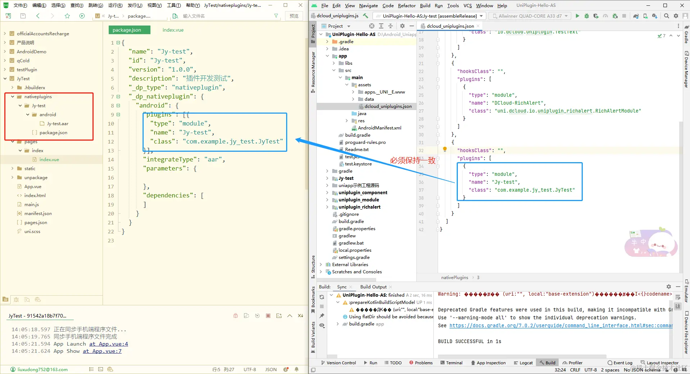The image size is (690, 374).
Task: Open the run configuration dropdown UniPlugin-Hello-AS:Jy-test
Action: pyautogui.click(x=429, y=16)
